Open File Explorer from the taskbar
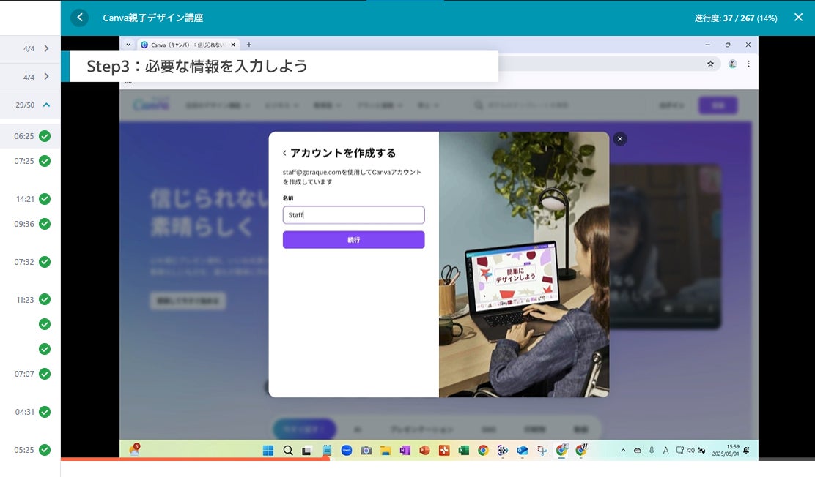Image resolution: width=815 pixels, height=477 pixels. [386, 451]
